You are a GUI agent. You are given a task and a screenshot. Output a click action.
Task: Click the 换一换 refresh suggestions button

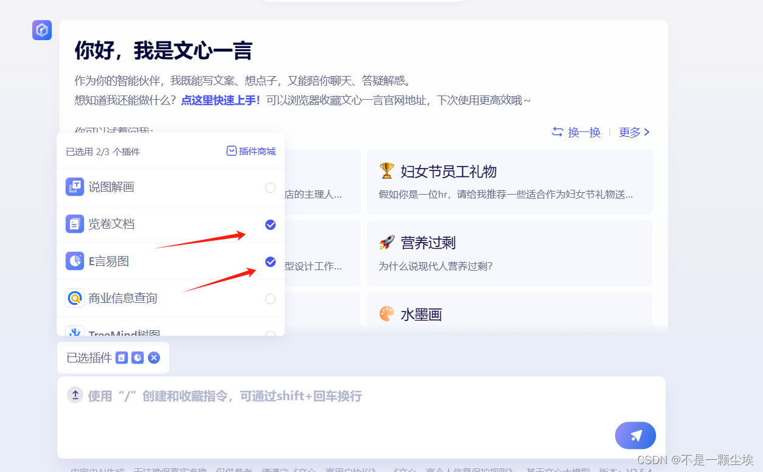point(576,132)
